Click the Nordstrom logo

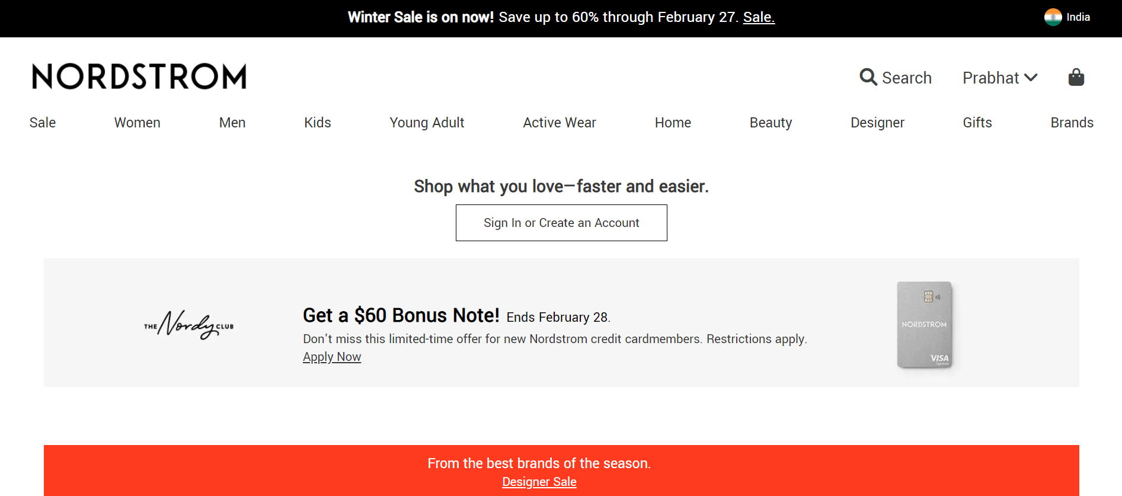[x=139, y=76]
